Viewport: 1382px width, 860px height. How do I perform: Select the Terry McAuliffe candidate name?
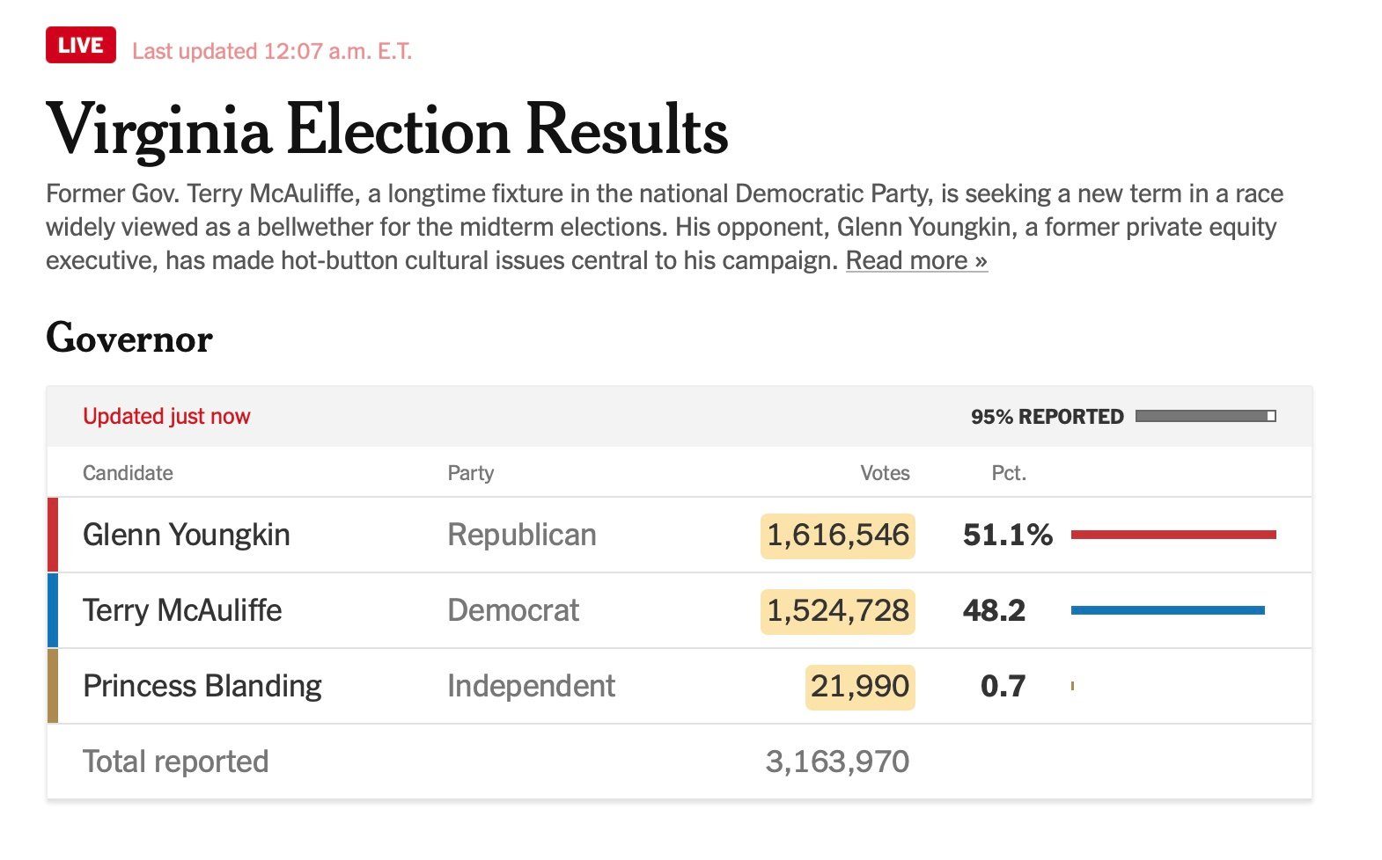(x=182, y=610)
